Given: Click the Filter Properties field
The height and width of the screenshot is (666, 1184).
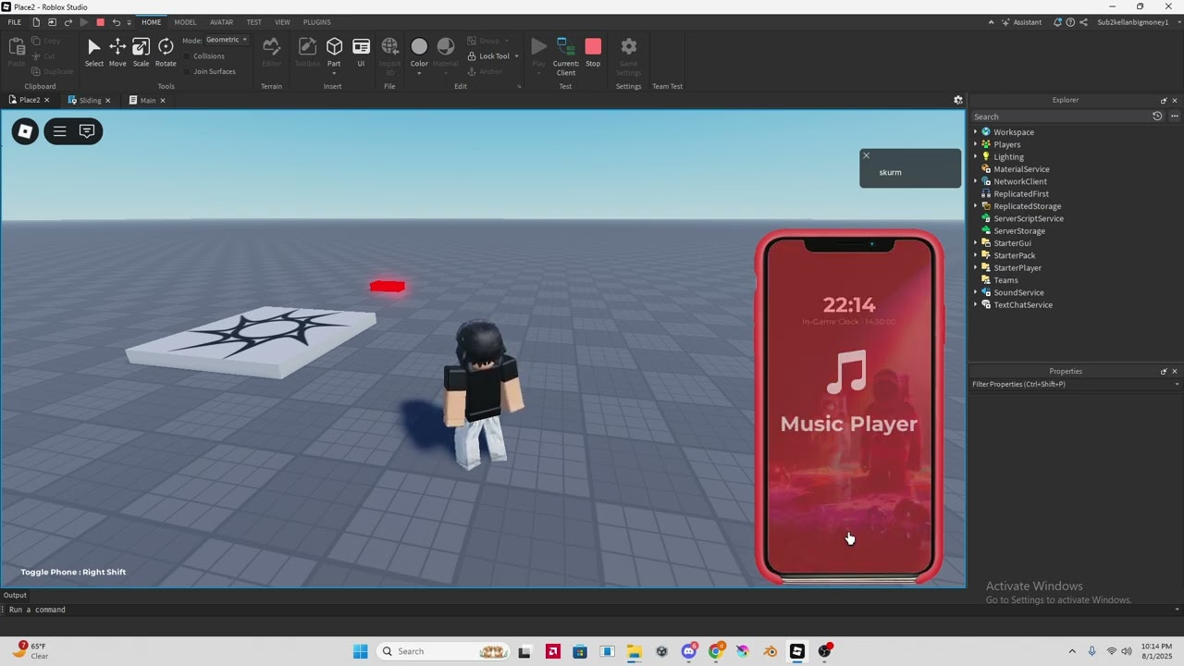Looking at the screenshot, I should 1073,384.
